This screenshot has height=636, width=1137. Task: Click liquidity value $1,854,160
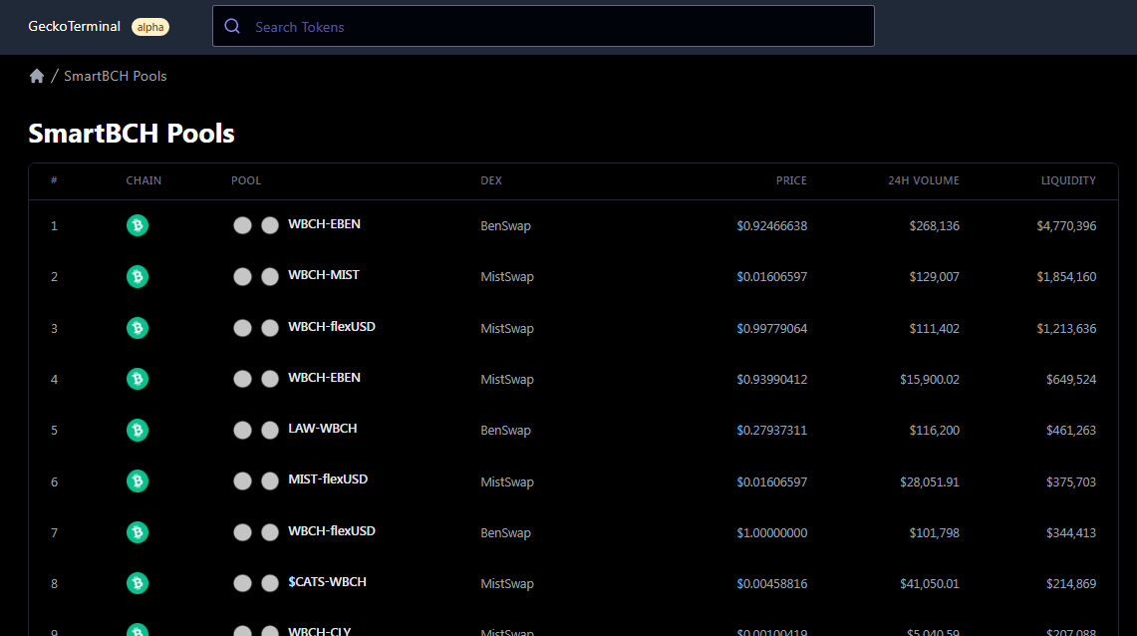coord(1066,276)
